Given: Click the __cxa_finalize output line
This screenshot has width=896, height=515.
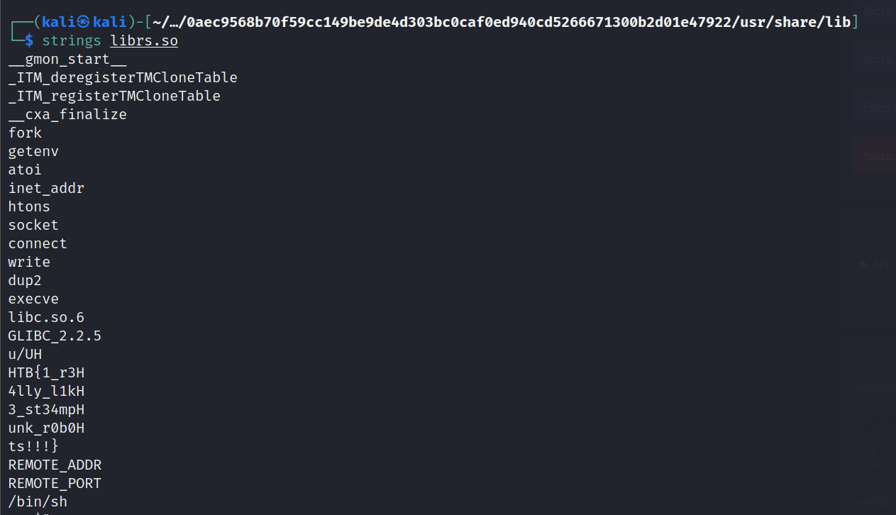Looking at the screenshot, I should click(x=67, y=114).
